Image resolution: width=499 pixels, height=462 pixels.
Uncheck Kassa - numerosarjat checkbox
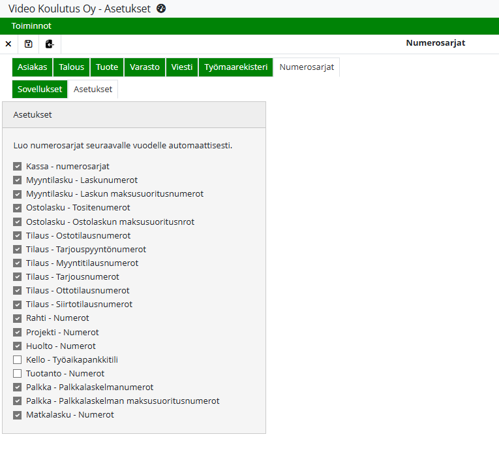coord(18,167)
